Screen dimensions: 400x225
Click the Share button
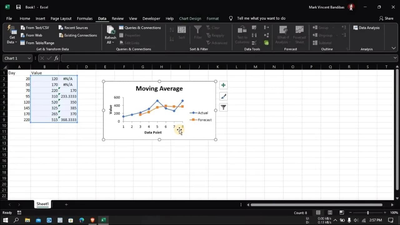click(x=387, y=18)
